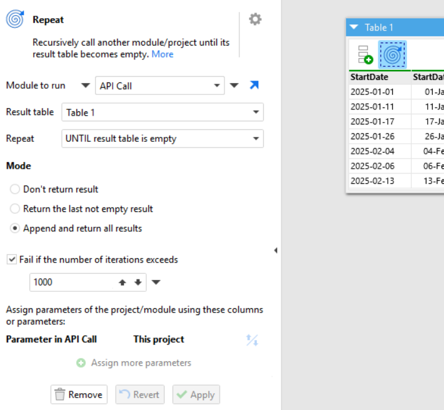Open module with blue arrow icon
The image size is (444, 410).
coord(254,86)
